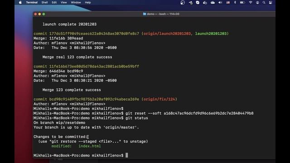Minimize Terminal using the yellow button

point(39,14)
